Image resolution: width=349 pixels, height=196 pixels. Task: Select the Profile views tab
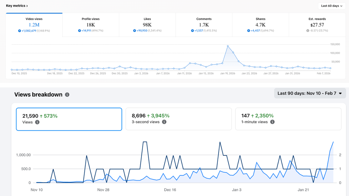pyautogui.click(x=91, y=25)
